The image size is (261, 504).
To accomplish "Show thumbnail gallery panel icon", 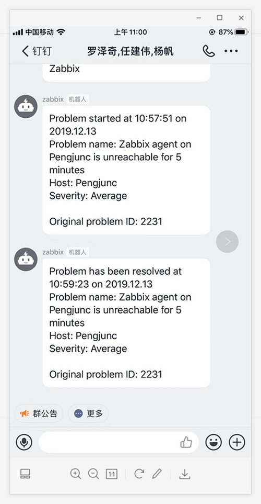I will pyautogui.click(x=25, y=474).
